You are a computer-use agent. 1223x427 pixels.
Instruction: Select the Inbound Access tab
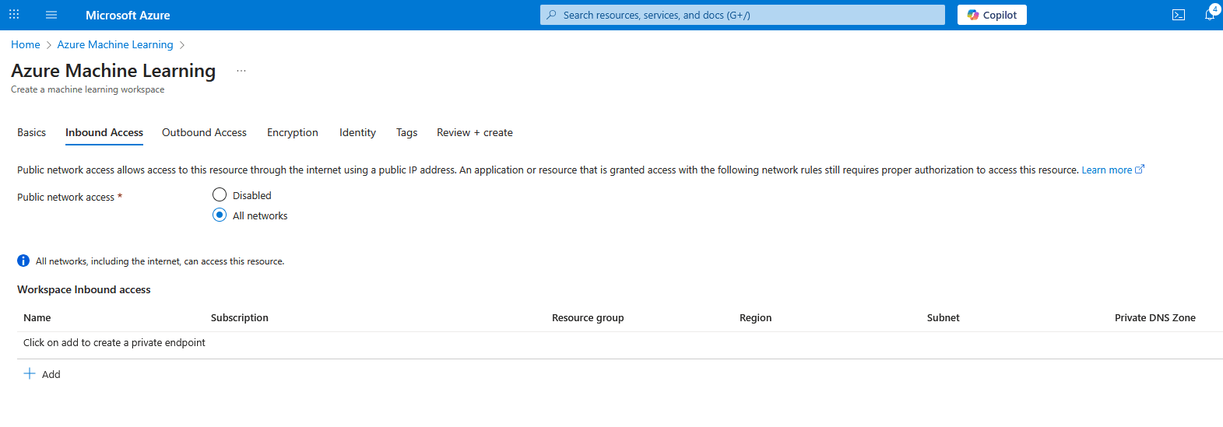pyautogui.click(x=104, y=132)
